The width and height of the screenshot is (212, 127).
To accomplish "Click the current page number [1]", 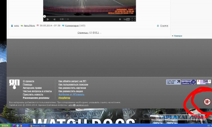I will 95,32.
